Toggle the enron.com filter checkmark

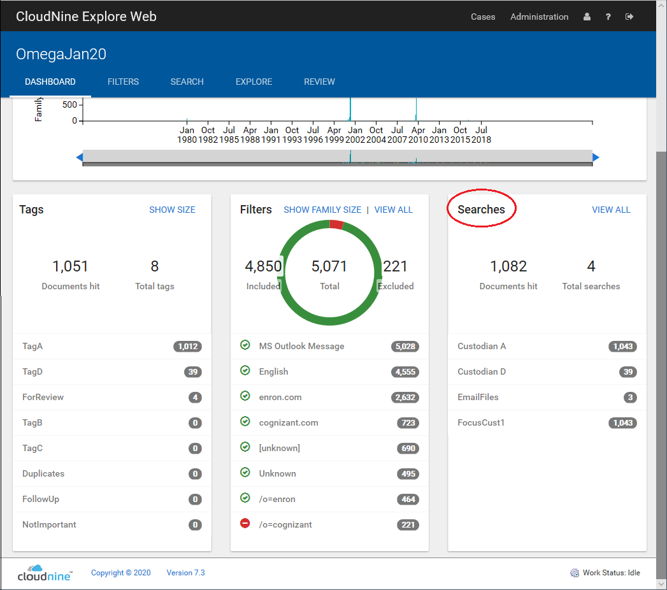(x=245, y=396)
